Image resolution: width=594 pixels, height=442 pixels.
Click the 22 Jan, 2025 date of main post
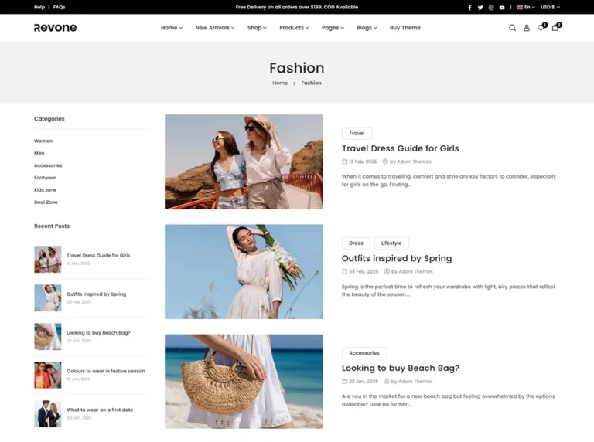(360, 382)
